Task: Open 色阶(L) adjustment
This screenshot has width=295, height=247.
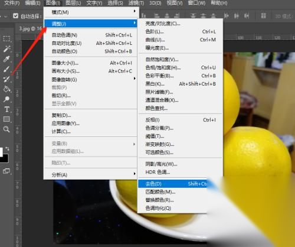Action: [x=181, y=31]
